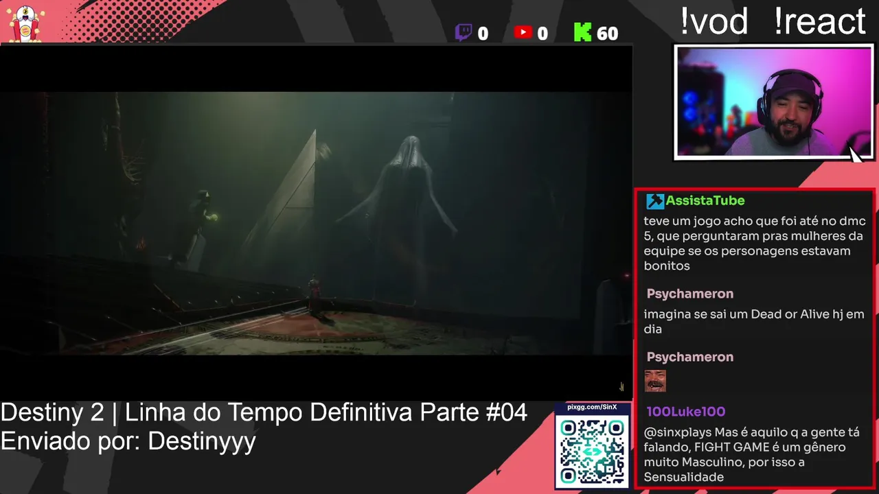Click the message starting 'teve um jogo acho'
This screenshot has width=879, height=494.
(755, 244)
